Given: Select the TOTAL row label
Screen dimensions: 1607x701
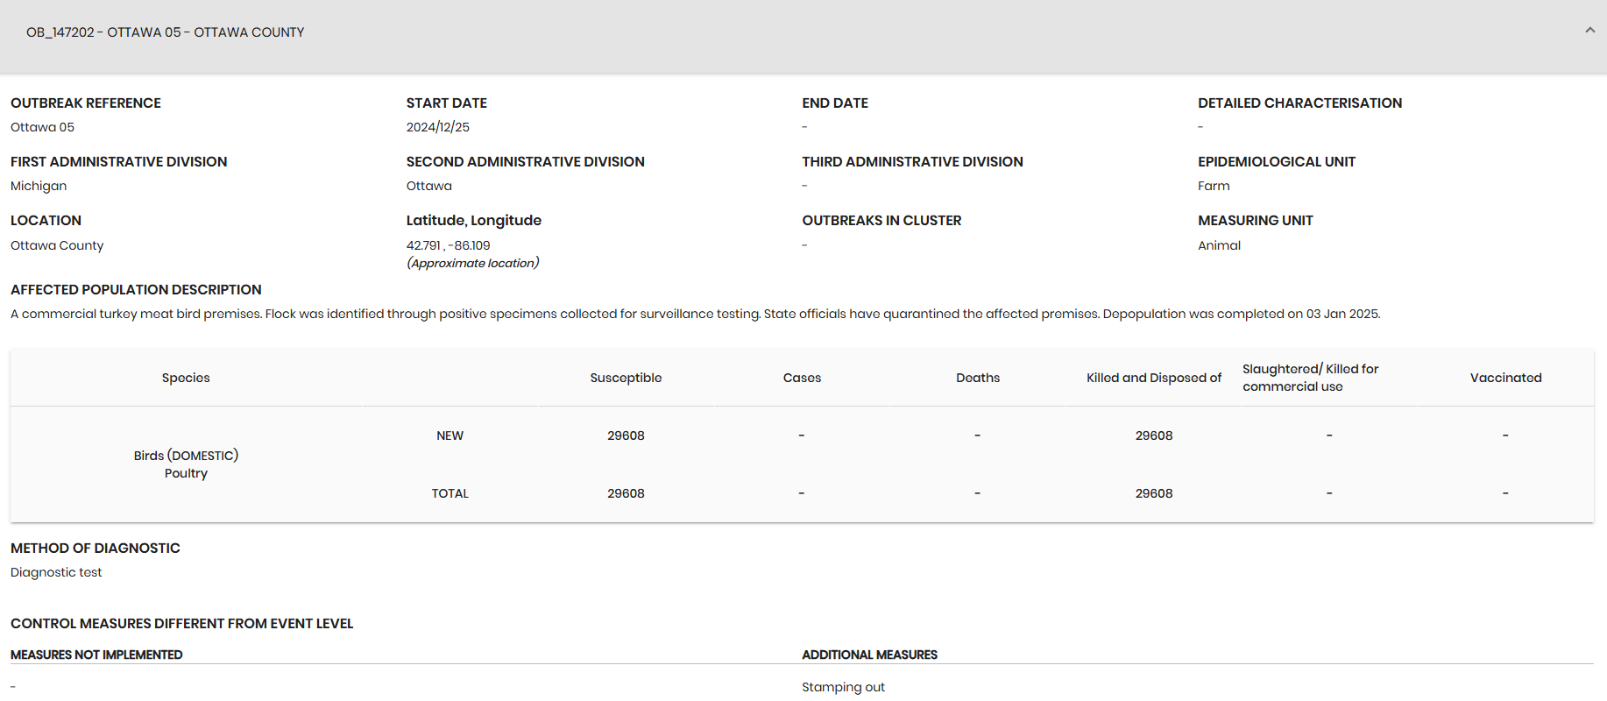Looking at the screenshot, I should (x=450, y=493).
